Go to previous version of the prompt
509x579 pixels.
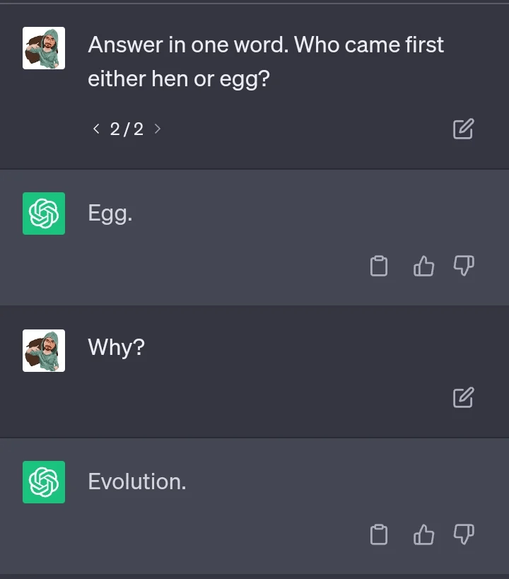96,129
